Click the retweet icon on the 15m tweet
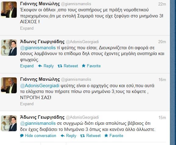This screenshot has height=145, width=176. click(x=82, y=136)
